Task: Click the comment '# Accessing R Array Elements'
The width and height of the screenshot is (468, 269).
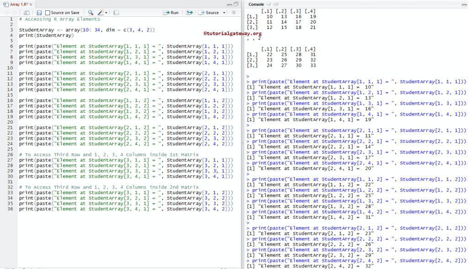Action: pos(60,19)
